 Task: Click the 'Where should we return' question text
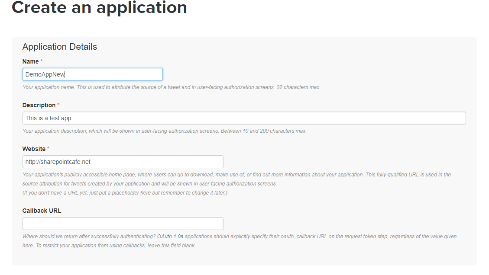[89, 237]
